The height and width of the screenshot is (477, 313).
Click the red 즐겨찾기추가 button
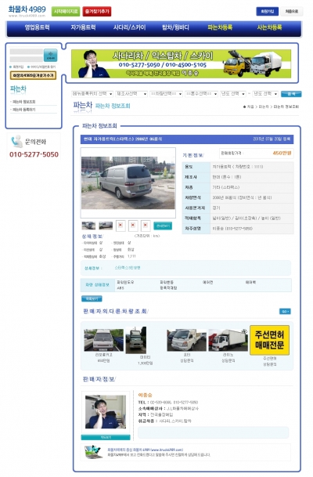96,11
